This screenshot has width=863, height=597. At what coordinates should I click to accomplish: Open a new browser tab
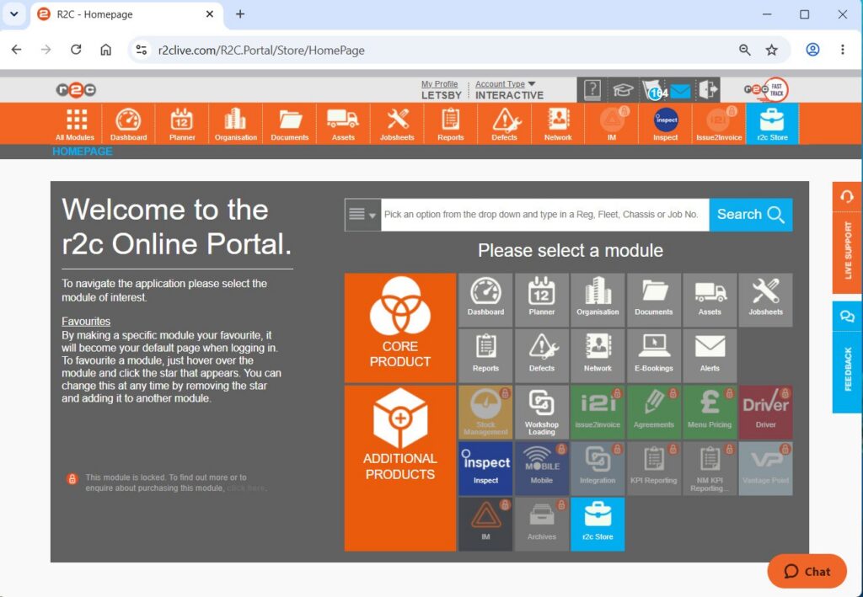240,14
